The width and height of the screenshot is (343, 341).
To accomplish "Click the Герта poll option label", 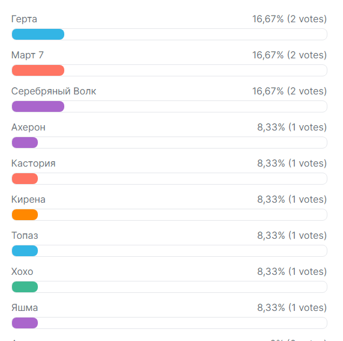I will coord(24,19).
